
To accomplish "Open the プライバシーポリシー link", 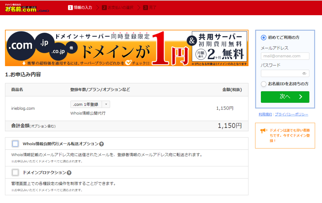I will 291,114.
